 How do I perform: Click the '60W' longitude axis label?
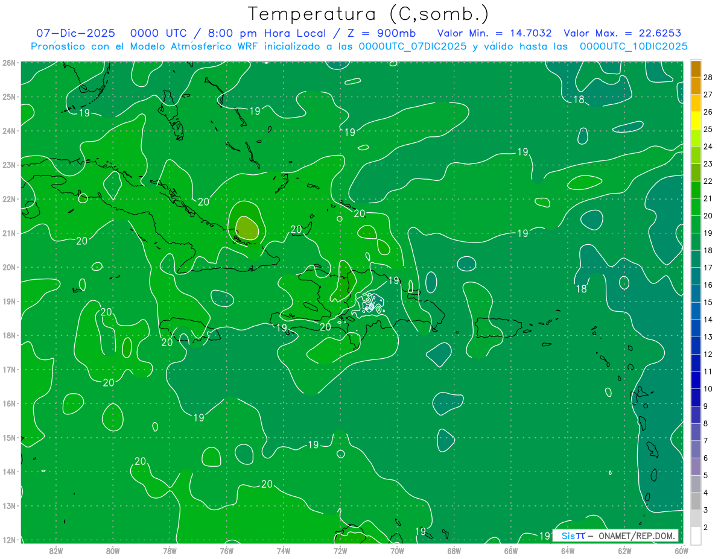(x=682, y=550)
